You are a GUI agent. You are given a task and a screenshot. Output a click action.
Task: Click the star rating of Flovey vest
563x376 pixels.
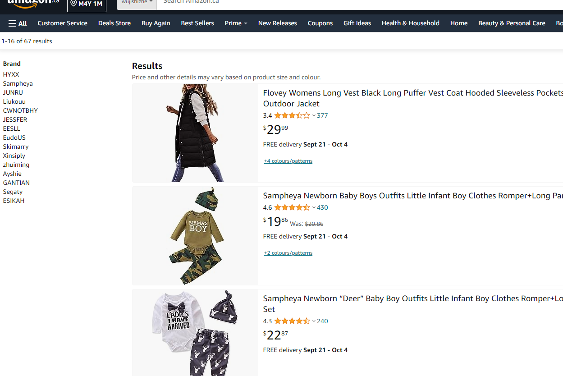(292, 115)
